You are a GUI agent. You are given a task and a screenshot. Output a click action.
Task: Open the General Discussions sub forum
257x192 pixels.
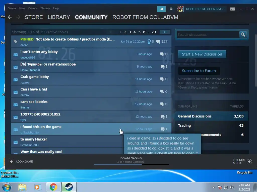pyautogui.click(x=212, y=116)
